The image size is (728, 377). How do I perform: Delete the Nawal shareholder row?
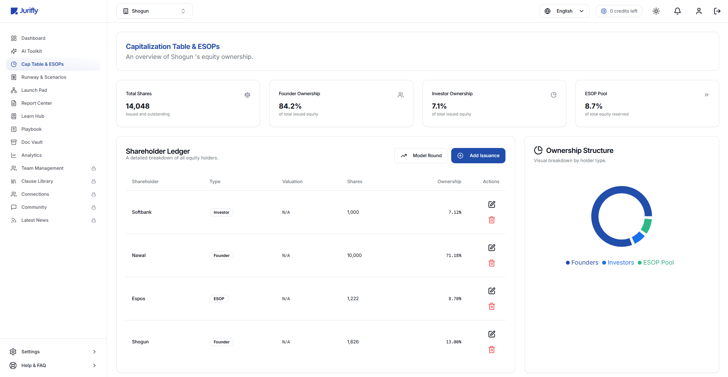492,263
